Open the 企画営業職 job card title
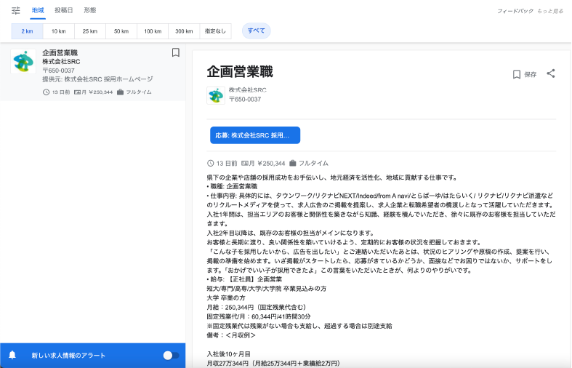The height and width of the screenshot is (368, 572). tap(60, 53)
